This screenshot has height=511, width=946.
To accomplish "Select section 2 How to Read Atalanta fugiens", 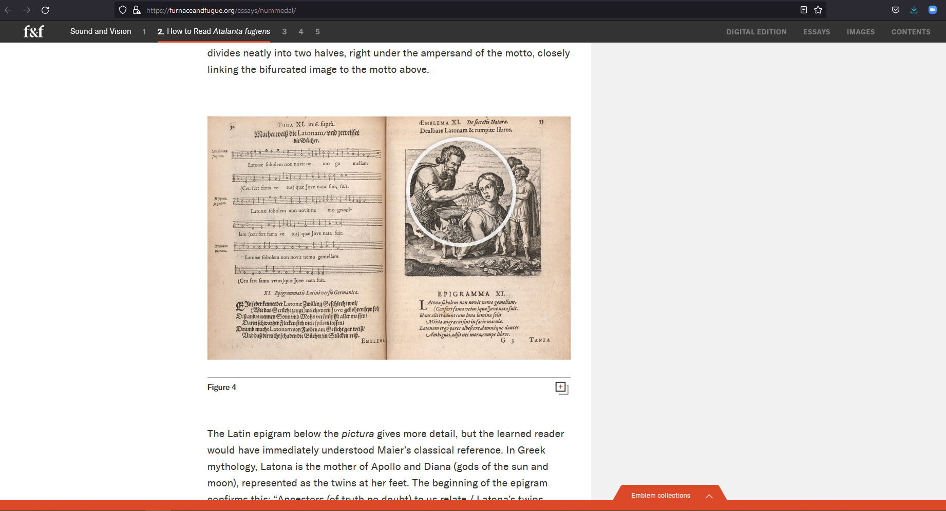I will [214, 31].
